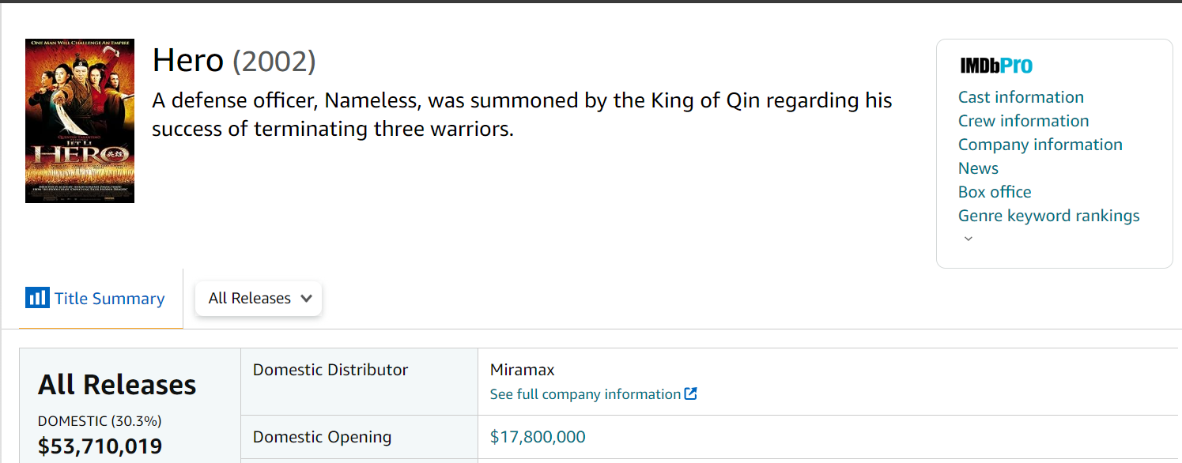Open the Crew information link
This screenshot has width=1182, height=463.
[1023, 121]
